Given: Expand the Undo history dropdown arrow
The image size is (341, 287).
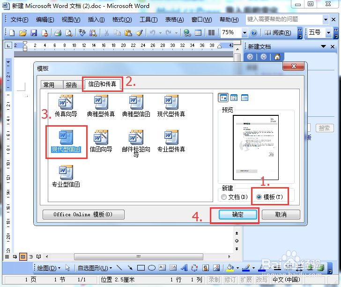Looking at the screenshot, I should click(x=160, y=33).
